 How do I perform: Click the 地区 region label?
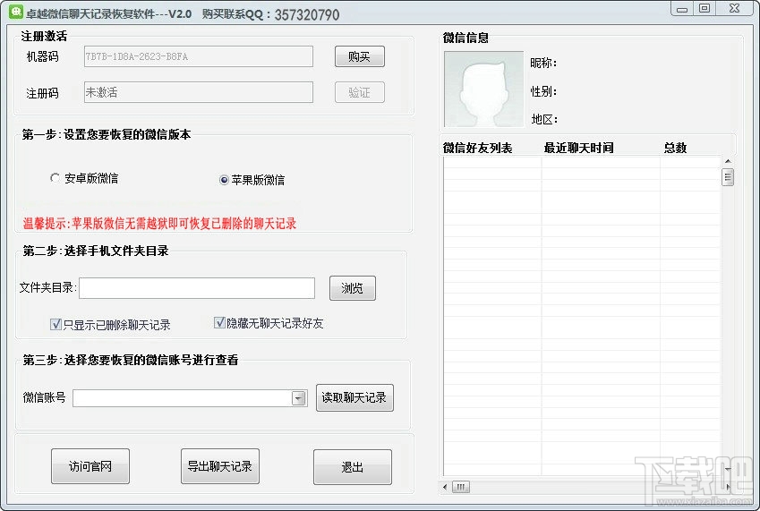coord(544,119)
